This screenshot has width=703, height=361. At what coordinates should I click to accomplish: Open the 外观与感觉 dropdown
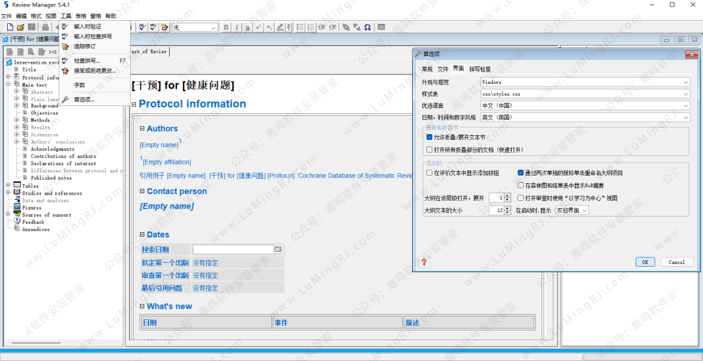point(585,82)
